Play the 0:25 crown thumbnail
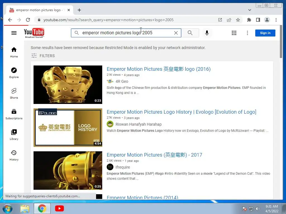The height and width of the screenshot is (214, 286). pos(68,171)
